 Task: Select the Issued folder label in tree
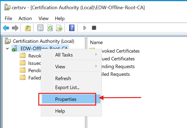click(35, 63)
